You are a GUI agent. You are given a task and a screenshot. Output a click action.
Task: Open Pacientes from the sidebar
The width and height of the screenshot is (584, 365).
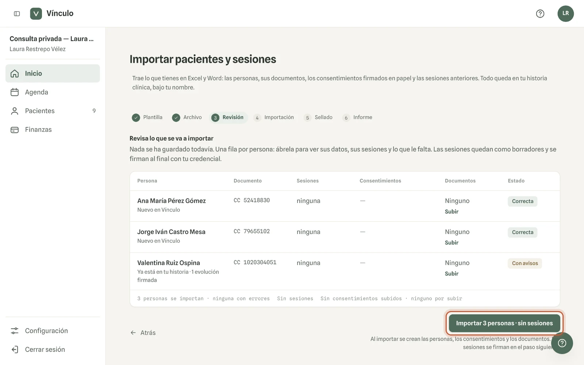tap(53, 111)
